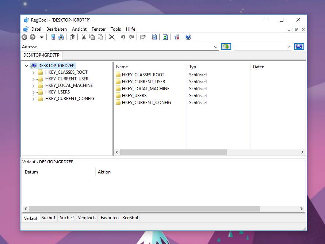Open the Bearbeiten menu

(57, 29)
